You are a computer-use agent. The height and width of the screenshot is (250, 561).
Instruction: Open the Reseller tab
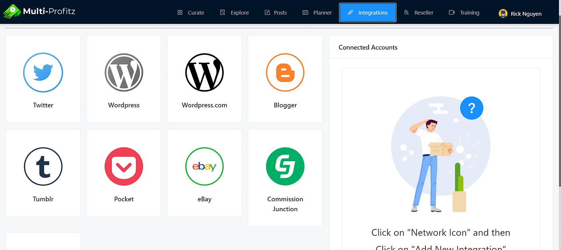point(418,12)
